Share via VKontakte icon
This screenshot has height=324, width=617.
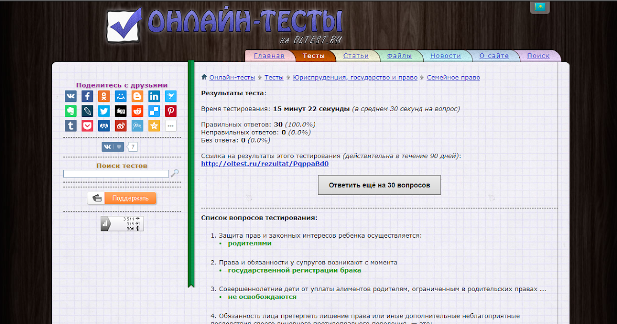70,96
